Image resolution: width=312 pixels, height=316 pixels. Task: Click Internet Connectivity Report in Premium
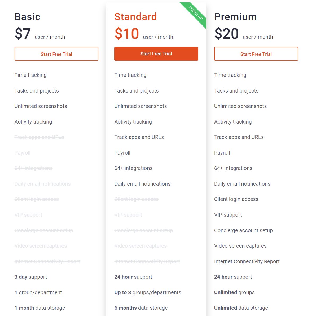[247, 261]
